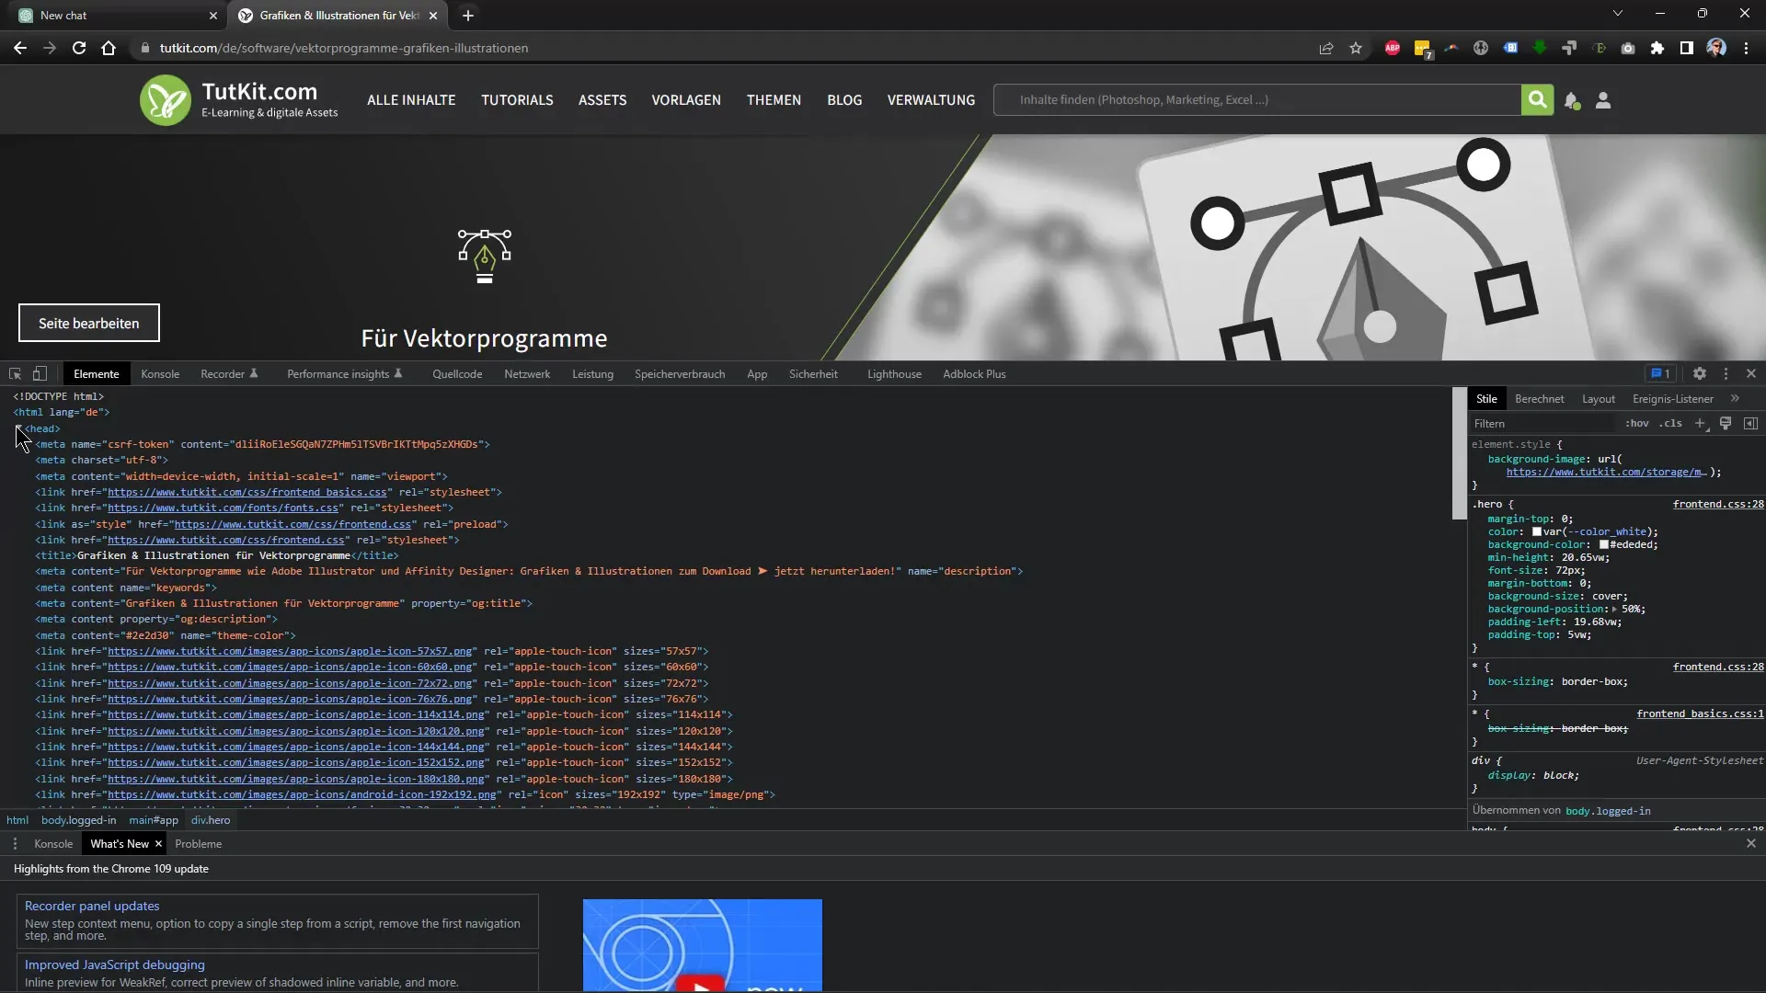The width and height of the screenshot is (1766, 993).
Task: Click the paintbrush rendering emulation icon
Action: point(1726,424)
